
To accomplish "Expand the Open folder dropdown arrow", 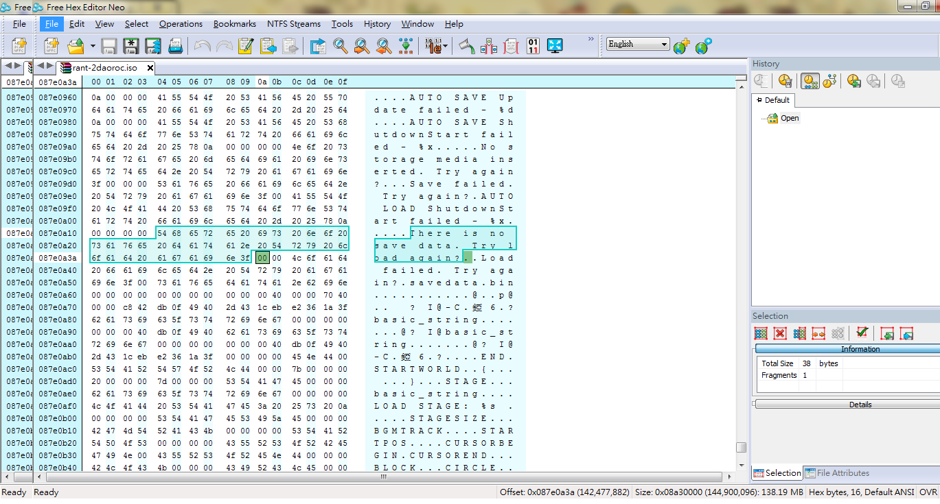I will [93, 46].
